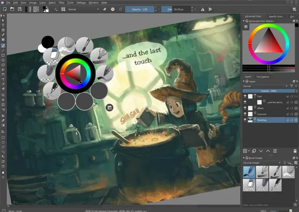The height and width of the screenshot is (212, 299).
Task: Open layer properties icon in Layers panel
Action: tap(275, 151)
